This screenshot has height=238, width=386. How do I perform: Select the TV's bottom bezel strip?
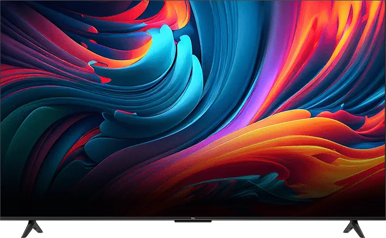click(x=109, y=219)
